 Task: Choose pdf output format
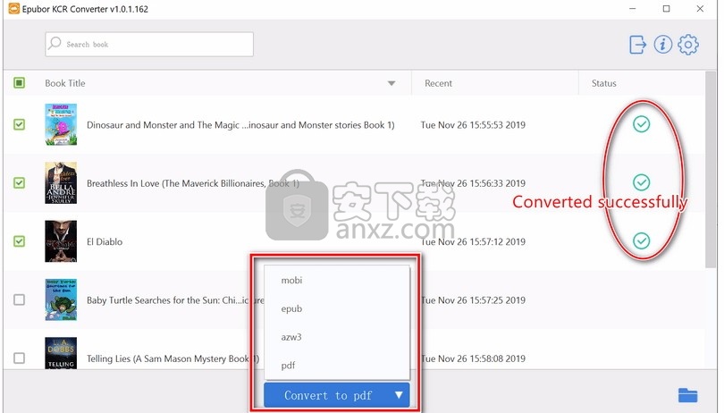[288, 366]
